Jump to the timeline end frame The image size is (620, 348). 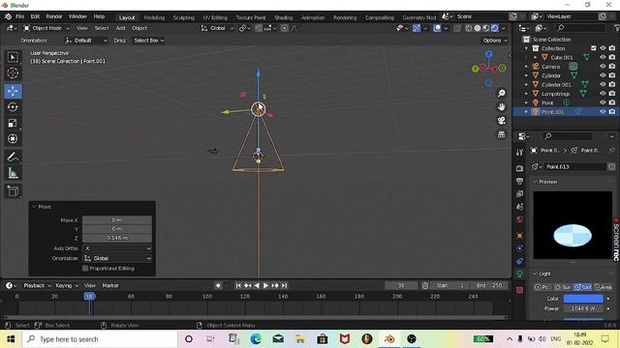coord(284,285)
